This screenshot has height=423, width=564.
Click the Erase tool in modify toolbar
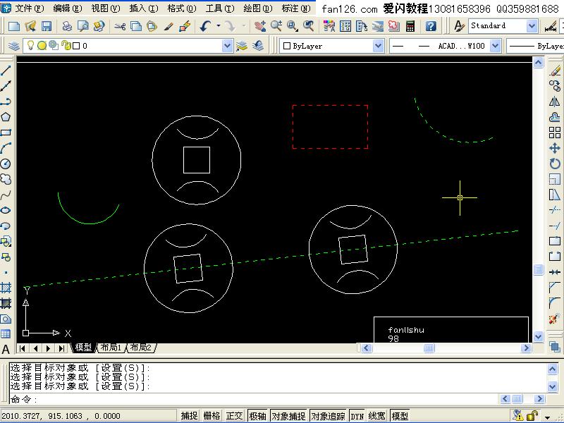(x=555, y=70)
